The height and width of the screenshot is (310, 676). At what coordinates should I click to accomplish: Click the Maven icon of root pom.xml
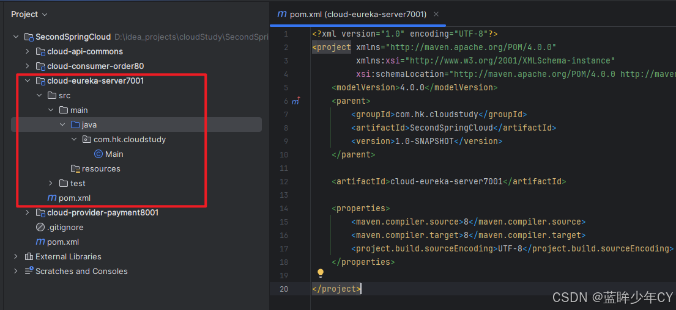pyautogui.click(x=40, y=242)
